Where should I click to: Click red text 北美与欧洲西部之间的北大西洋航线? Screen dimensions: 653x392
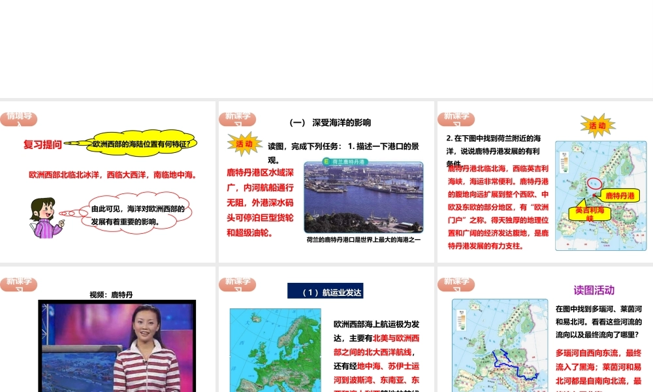(377, 346)
